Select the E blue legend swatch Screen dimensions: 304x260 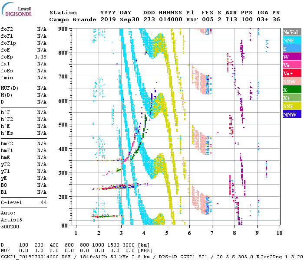[x=292, y=49]
